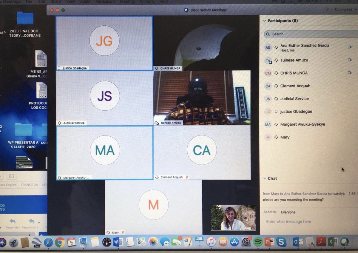358x253 pixels.
Task: Open Microsoft Word from the Dock
Action: pyautogui.click(x=118, y=242)
